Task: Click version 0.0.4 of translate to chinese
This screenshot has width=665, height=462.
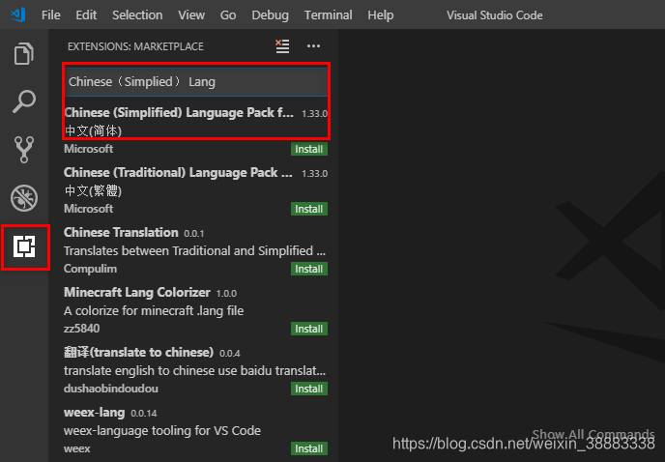Action: (x=229, y=353)
